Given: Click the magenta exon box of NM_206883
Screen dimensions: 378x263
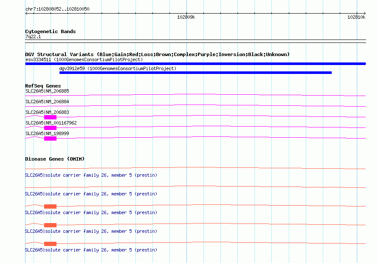Looking at the screenshot, I should click(51, 117).
